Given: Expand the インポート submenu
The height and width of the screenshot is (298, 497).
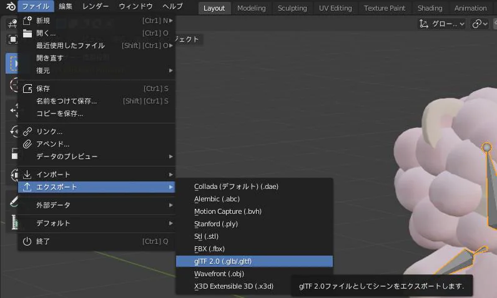Looking at the screenshot, I should pyautogui.click(x=97, y=175).
